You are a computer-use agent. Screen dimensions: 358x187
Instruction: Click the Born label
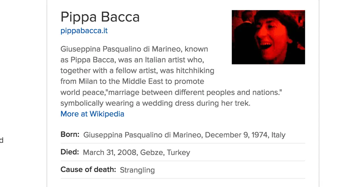pyautogui.click(x=70, y=135)
